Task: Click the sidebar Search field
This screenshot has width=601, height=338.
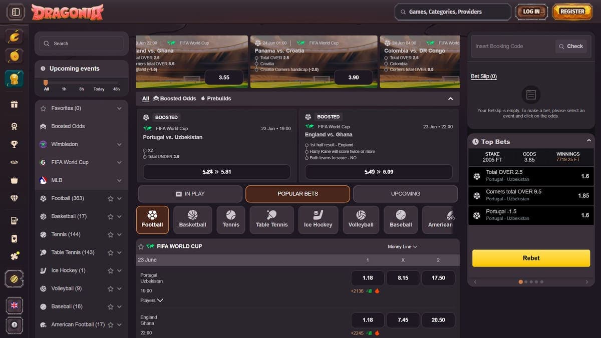Action: coord(82,44)
